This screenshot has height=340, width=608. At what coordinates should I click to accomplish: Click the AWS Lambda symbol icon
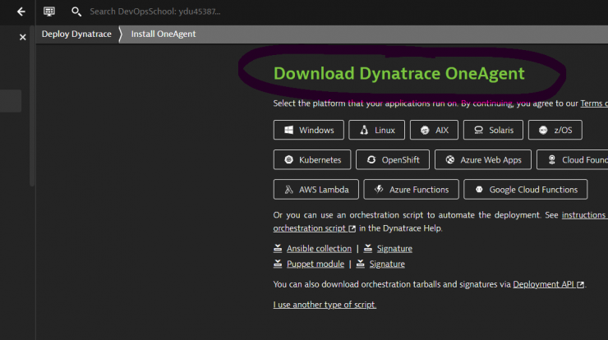coord(289,190)
